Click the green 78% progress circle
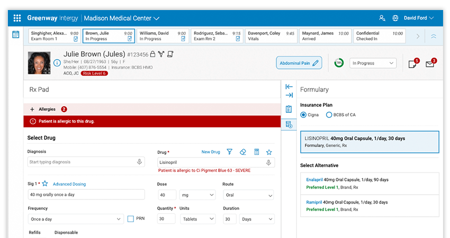450x238 pixels. (x=338, y=63)
